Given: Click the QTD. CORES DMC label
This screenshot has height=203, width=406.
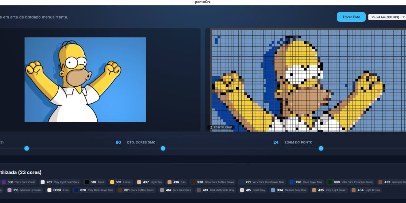Looking at the screenshot, I should [x=141, y=142].
